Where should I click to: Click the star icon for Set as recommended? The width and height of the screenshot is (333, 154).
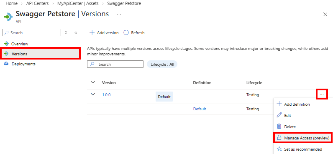click(279, 149)
